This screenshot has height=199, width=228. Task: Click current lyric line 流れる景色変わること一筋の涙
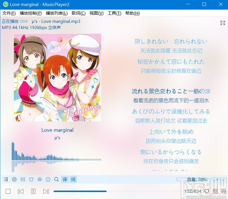171,91
